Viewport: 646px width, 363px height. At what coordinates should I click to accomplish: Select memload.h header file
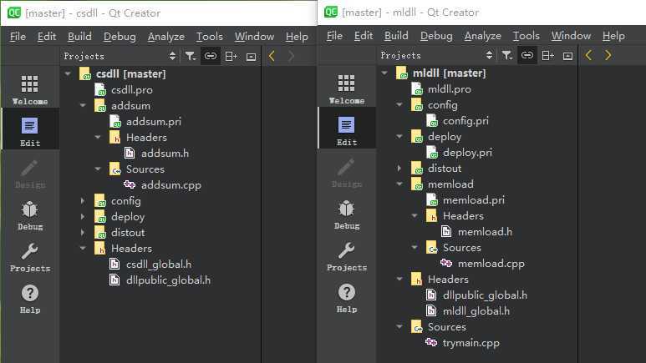click(x=485, y=232)
